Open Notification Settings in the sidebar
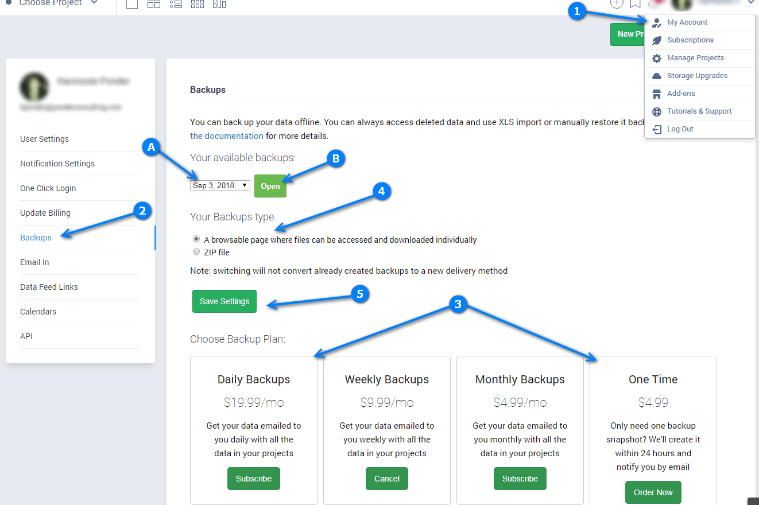 point(57,164)
